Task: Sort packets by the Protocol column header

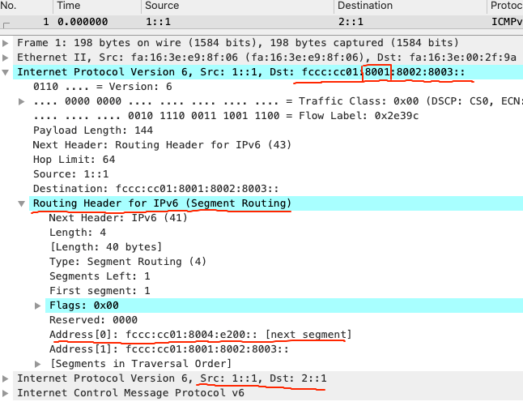Action: click(x=505, y=6)
